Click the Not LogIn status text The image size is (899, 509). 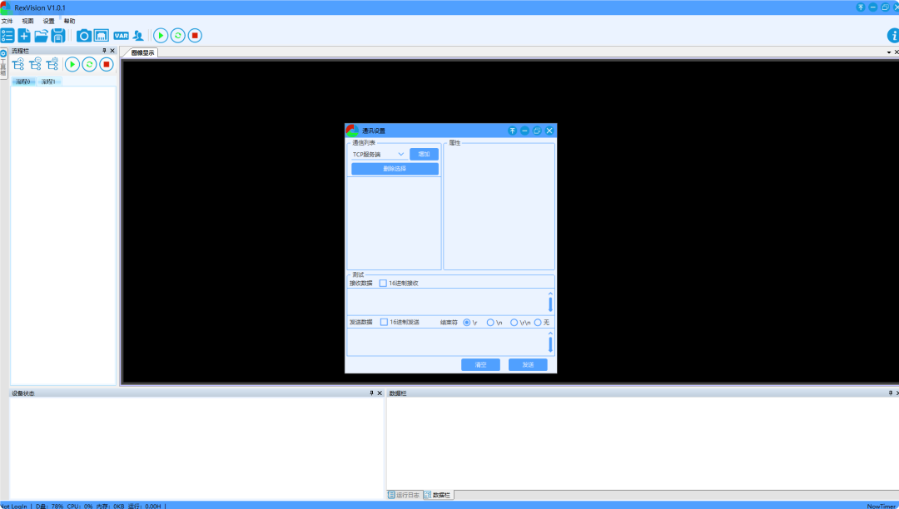point(14,507)
